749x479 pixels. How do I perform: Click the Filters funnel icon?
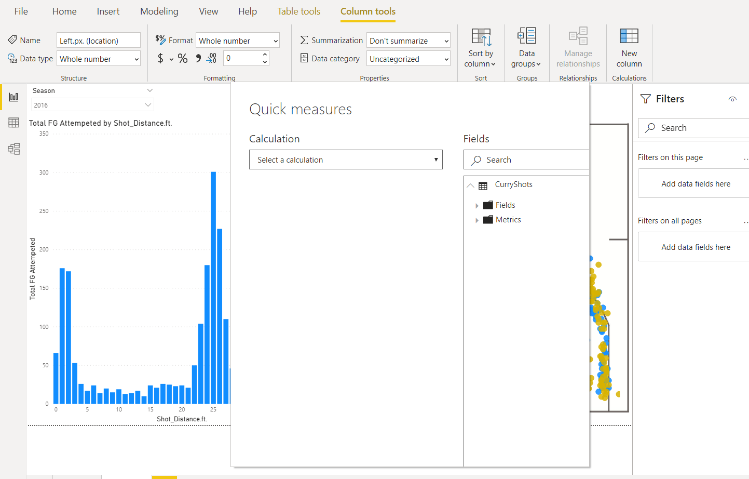tap(645, 99)
